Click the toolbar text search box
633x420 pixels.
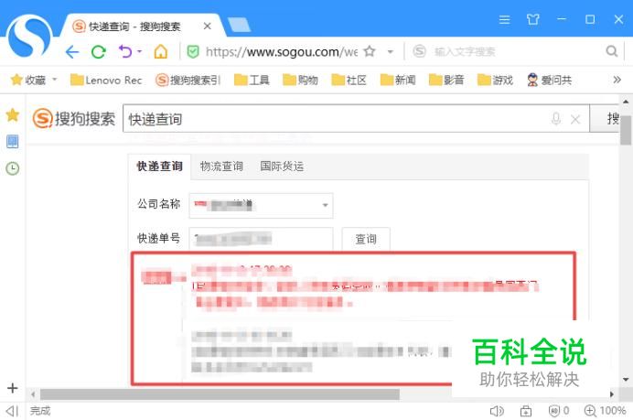tap(507, 51)
